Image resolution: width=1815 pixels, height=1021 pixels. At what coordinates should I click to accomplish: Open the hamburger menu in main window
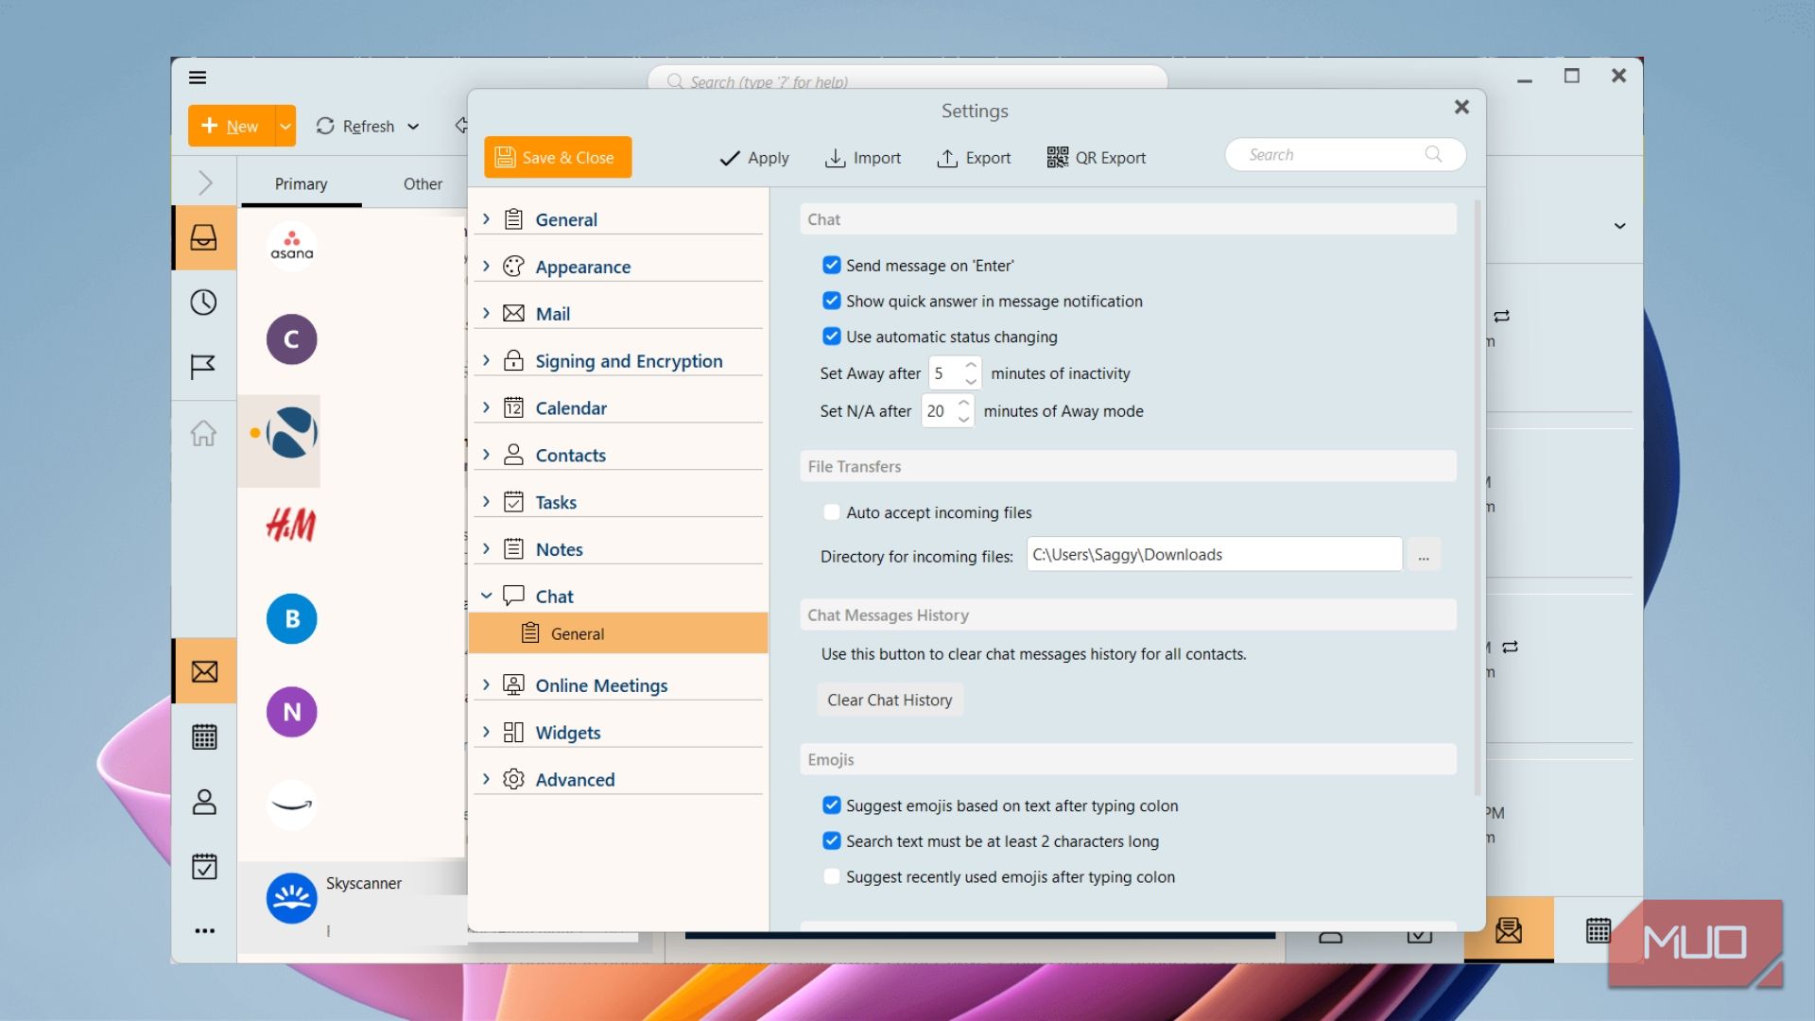198,78
